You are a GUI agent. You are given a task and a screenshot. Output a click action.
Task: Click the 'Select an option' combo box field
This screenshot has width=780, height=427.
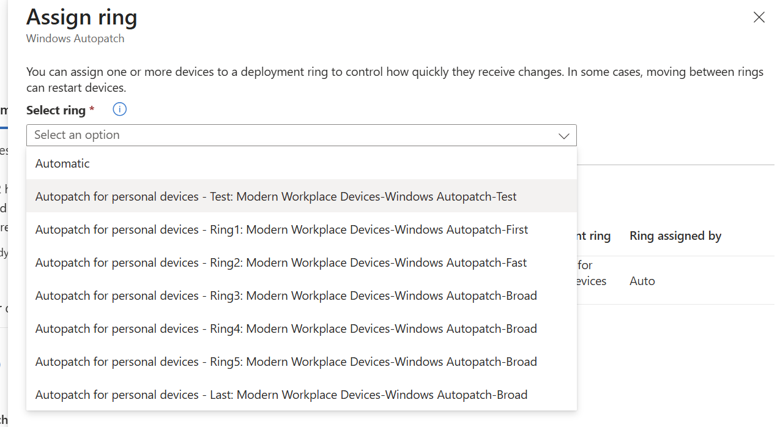click(x=302, y=135)
